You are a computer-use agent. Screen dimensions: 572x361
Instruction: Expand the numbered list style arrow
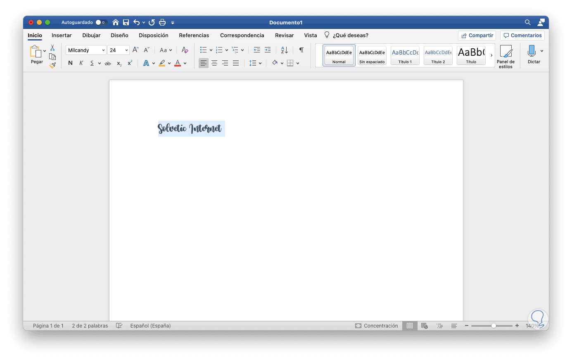click(227, 50)
